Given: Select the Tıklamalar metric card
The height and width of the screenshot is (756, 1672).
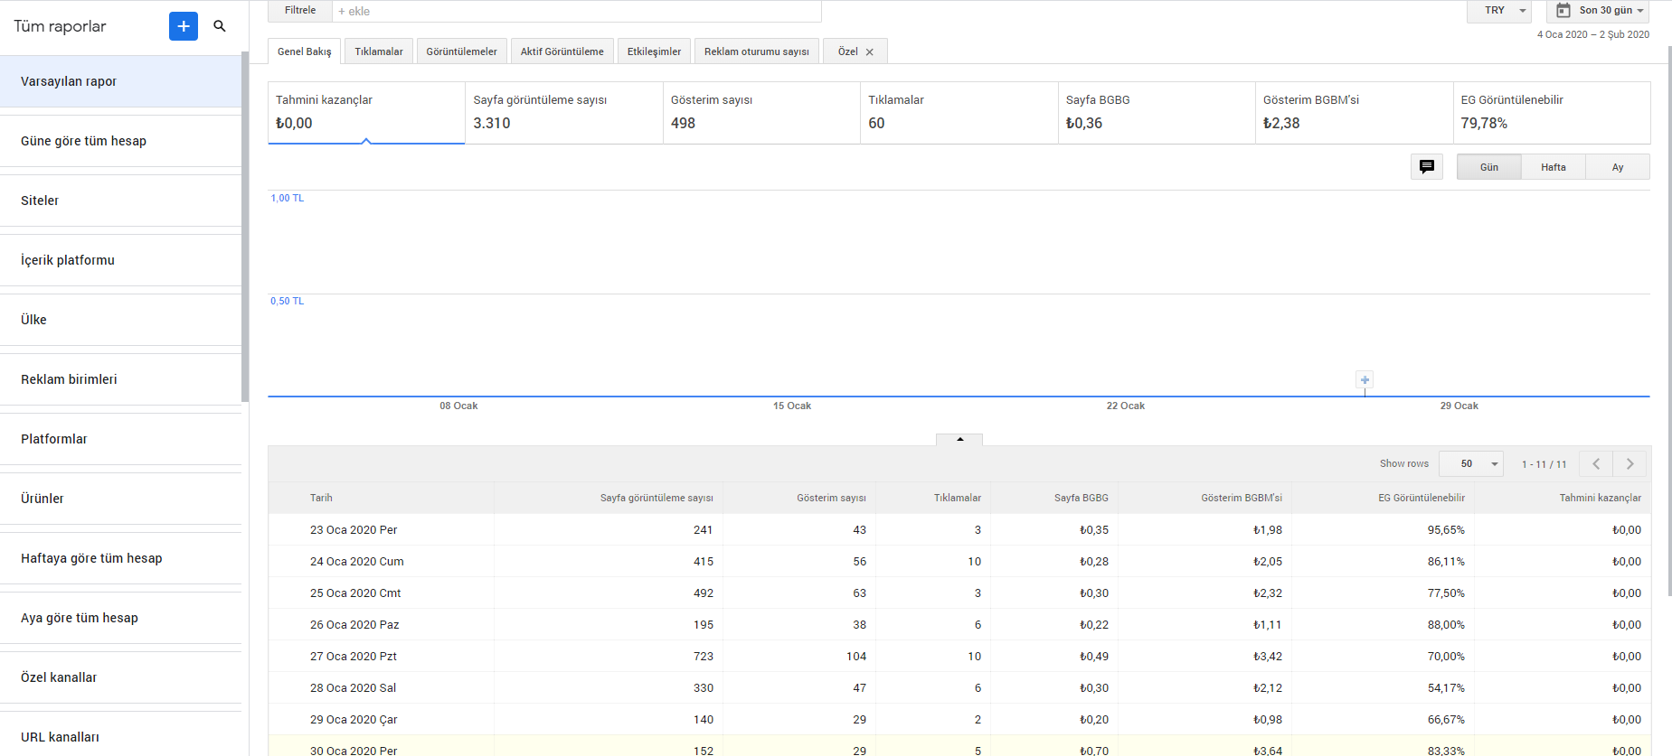Looking at the screenshot, I should [959, 113].
